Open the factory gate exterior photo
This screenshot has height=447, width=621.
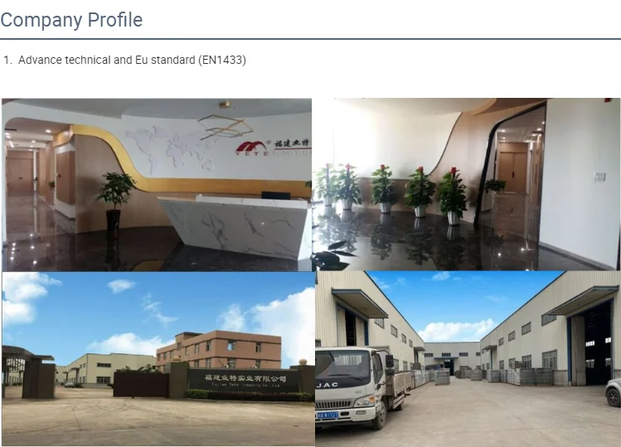click(x=158, y=358)
